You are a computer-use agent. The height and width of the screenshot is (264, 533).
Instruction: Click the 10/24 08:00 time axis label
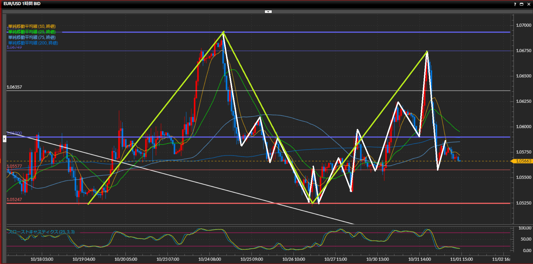point(210,259)
